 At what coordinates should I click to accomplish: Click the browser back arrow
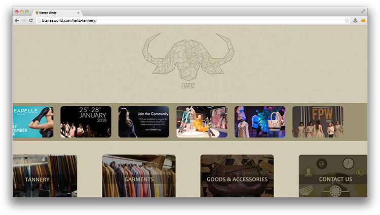pyautogui.click(x=17, y=20)
